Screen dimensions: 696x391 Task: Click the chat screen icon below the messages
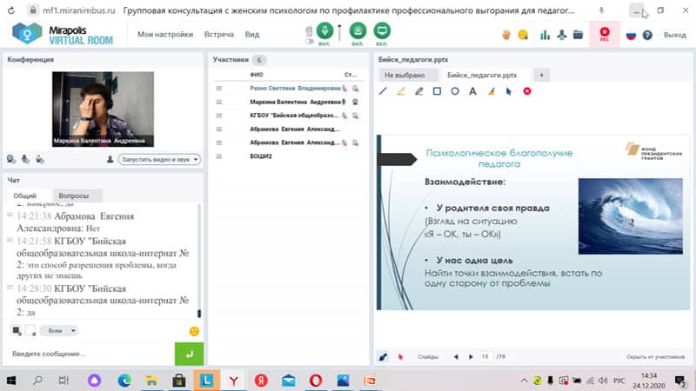click(17, 330)
